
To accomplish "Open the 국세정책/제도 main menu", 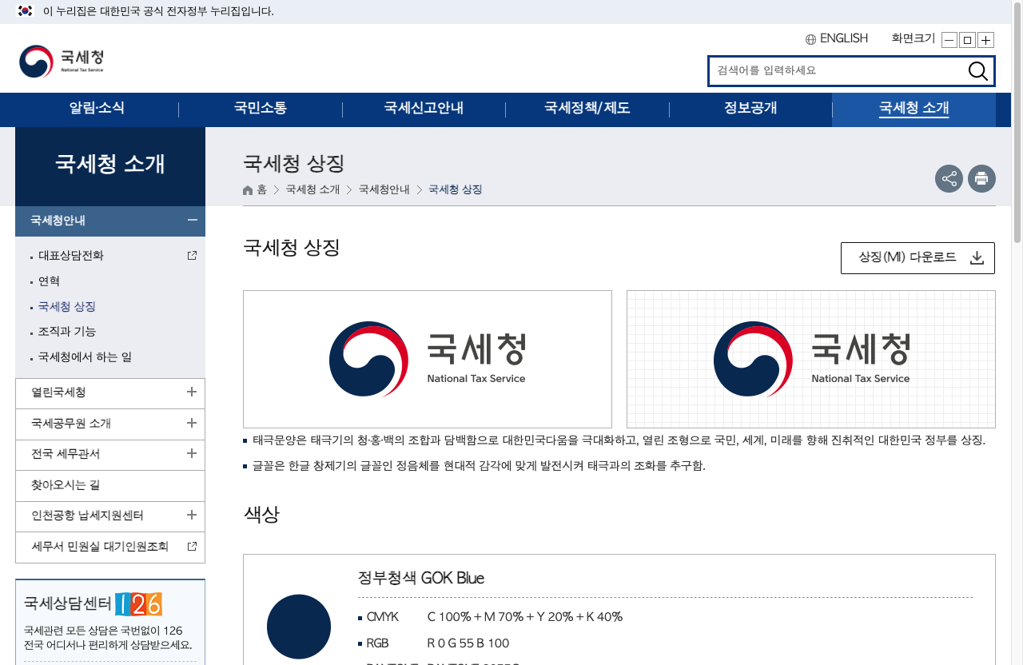I will [587, 108].
